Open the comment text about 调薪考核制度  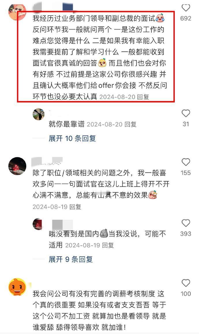[x=99, y=310]
